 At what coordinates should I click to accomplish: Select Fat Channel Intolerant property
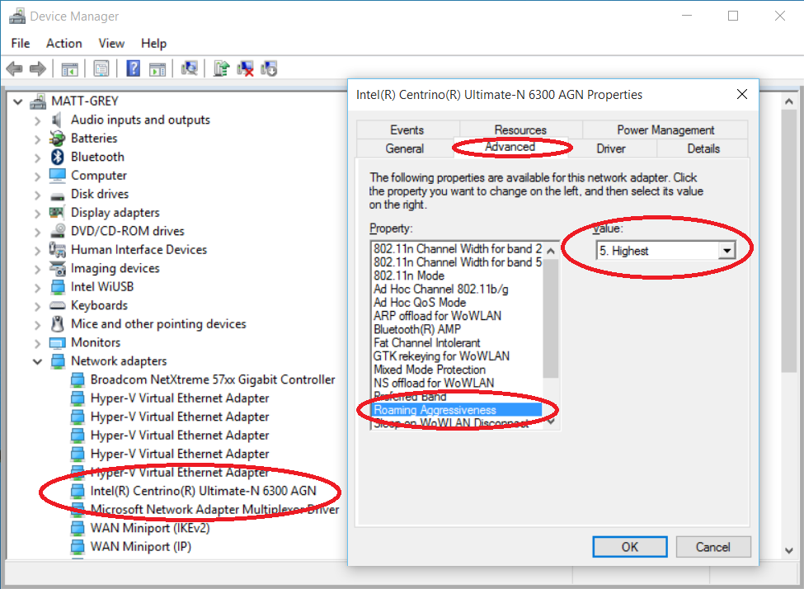click(x=456, y=342)
